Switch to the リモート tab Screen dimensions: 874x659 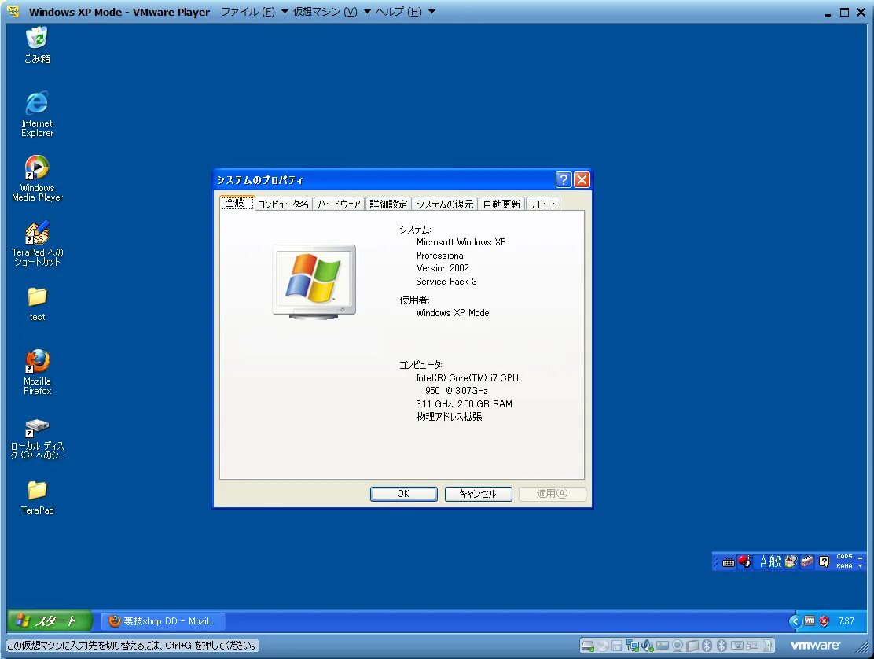coord(543,204)
